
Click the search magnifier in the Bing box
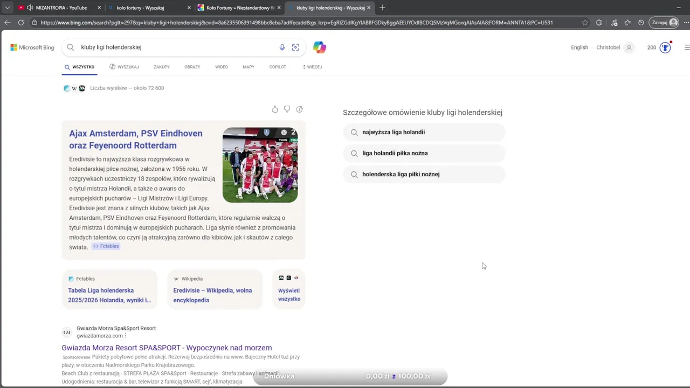click(x=70, y=47)
